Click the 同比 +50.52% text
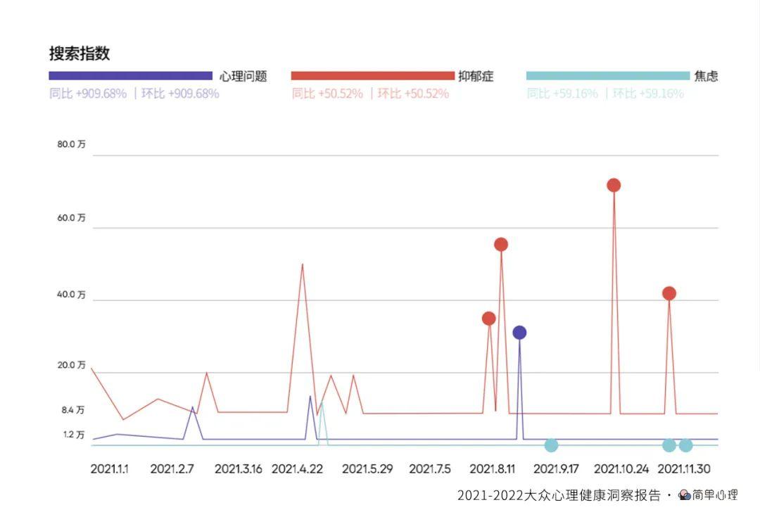 pyautogui.click(x=327, y=94)
